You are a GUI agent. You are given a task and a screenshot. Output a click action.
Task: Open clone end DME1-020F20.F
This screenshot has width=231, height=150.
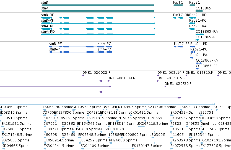pos(178,84)
